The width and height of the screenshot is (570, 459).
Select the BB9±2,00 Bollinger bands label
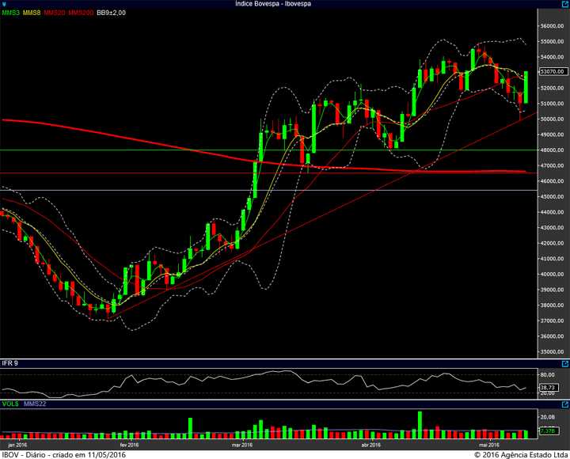pos(112,13)
